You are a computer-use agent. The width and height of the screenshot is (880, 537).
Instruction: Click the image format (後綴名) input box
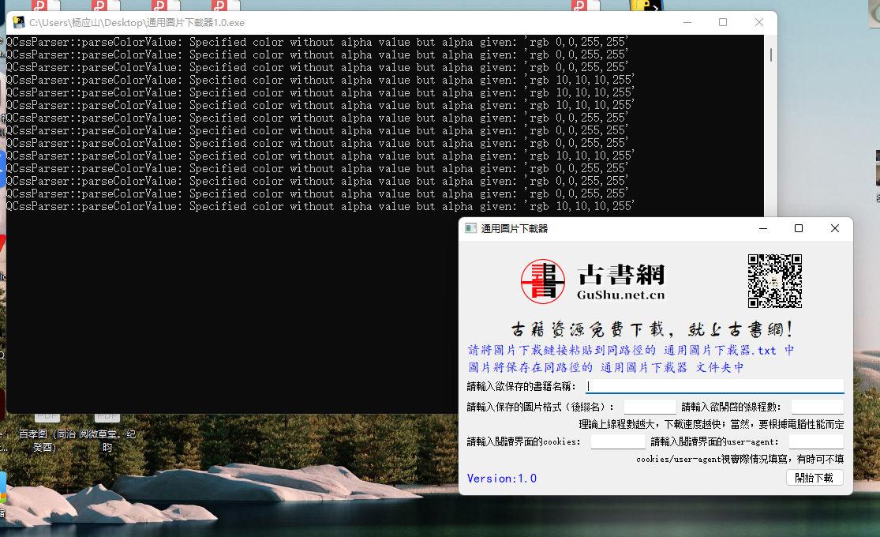[x=650, y=406]
